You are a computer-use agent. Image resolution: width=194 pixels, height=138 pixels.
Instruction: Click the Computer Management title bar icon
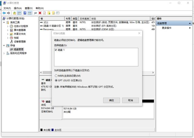[x=4, y=3]
